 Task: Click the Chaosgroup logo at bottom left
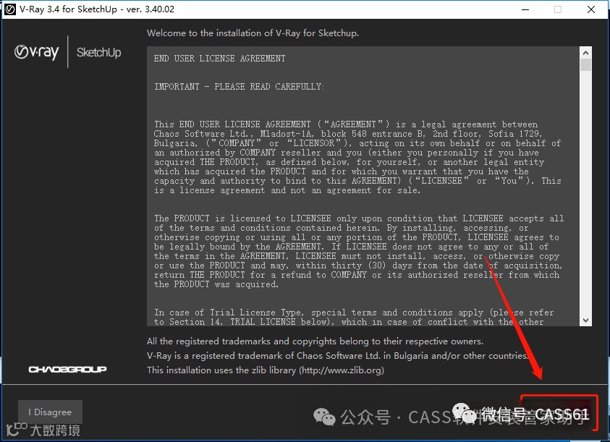(x=67, y=369)
